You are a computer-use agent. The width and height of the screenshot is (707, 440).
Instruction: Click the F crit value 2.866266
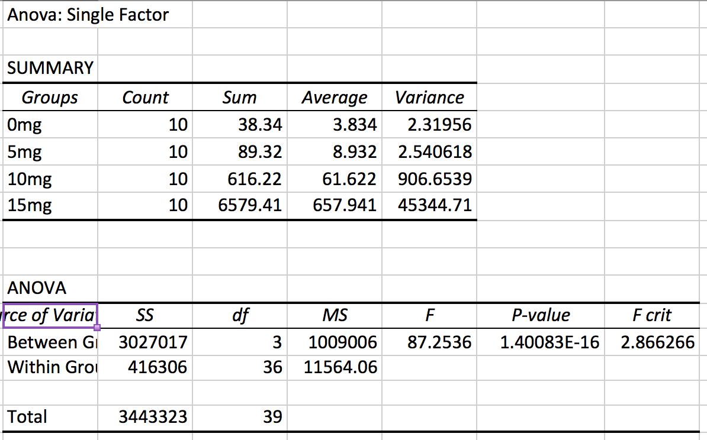pos(657,342)
